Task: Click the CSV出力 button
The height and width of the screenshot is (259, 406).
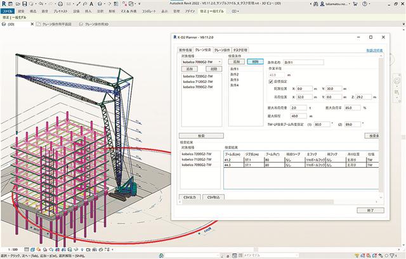Action: tap(190, 197)
